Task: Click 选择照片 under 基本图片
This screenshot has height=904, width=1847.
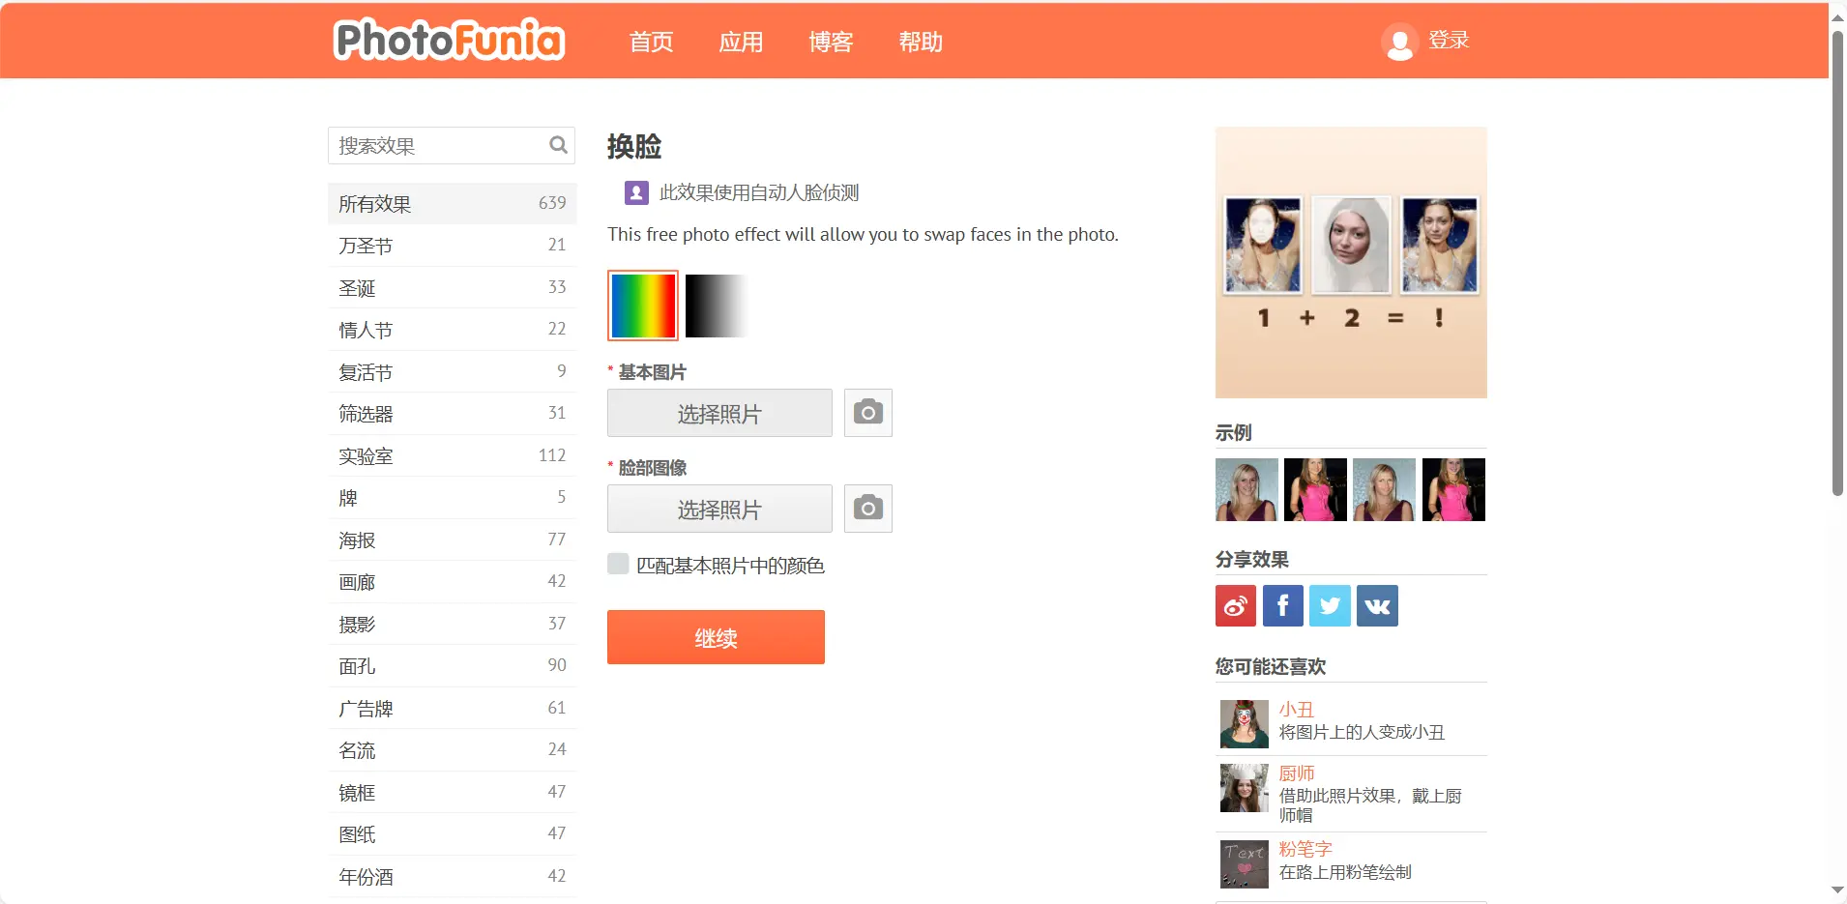Action: coord(719,414)
